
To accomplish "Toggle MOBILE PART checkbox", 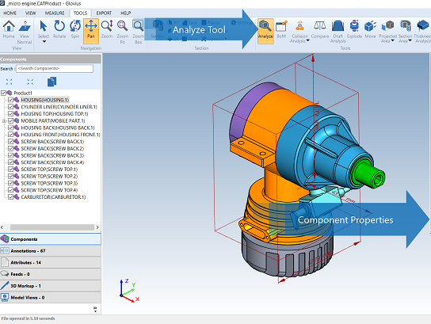I will [x=10, y=120].
